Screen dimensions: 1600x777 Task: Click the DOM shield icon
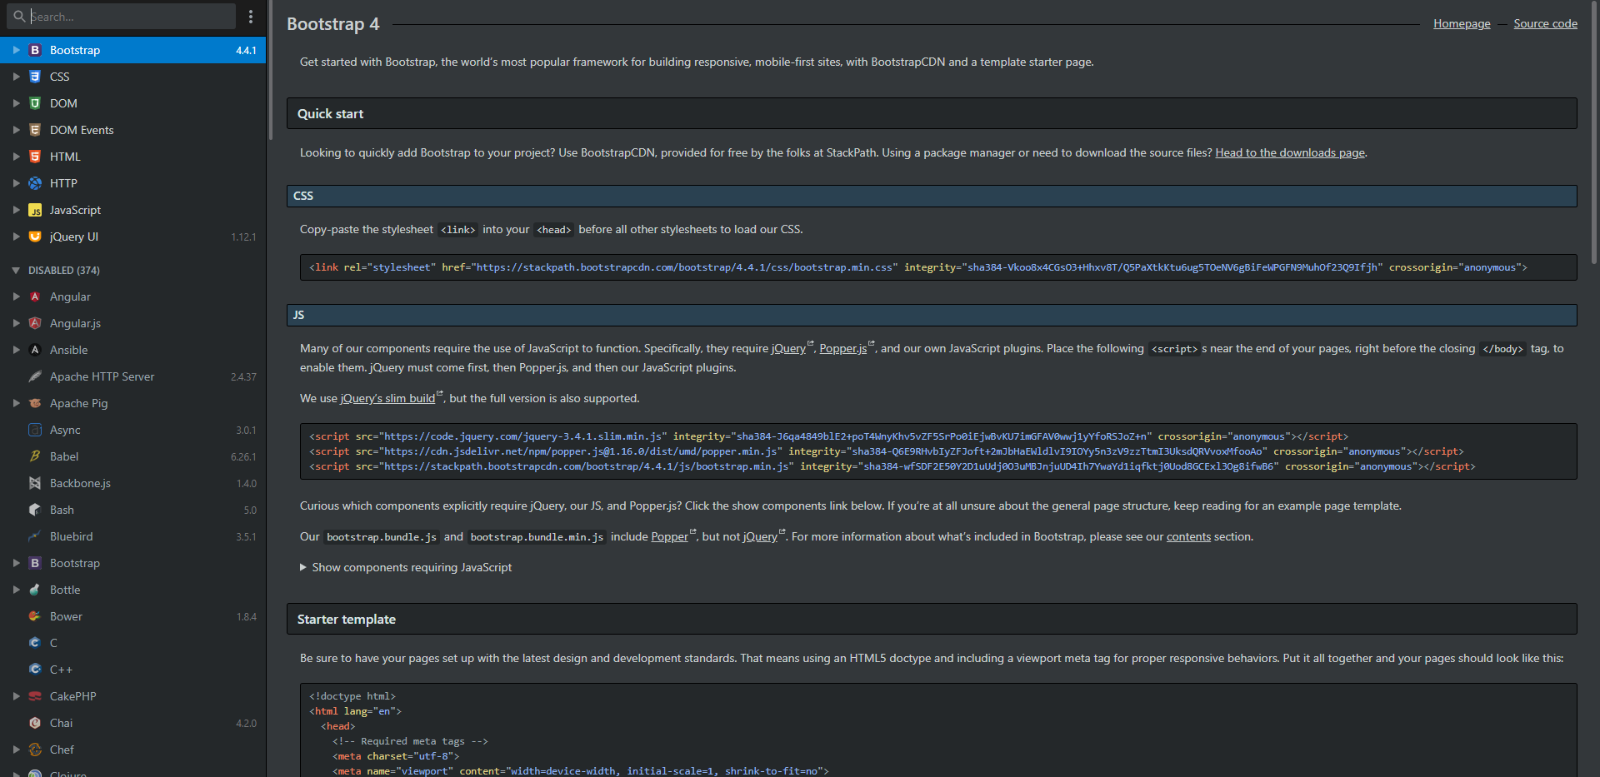point(35,103)
